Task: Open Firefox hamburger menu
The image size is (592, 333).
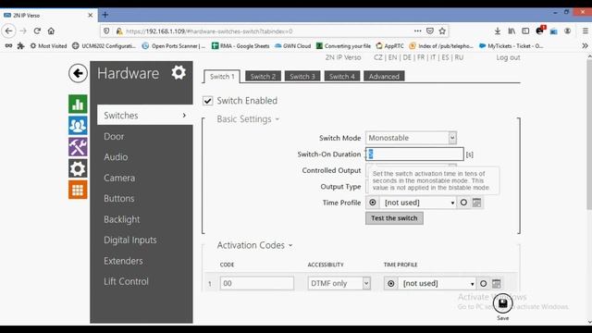Action: click(x=586, y=31)
